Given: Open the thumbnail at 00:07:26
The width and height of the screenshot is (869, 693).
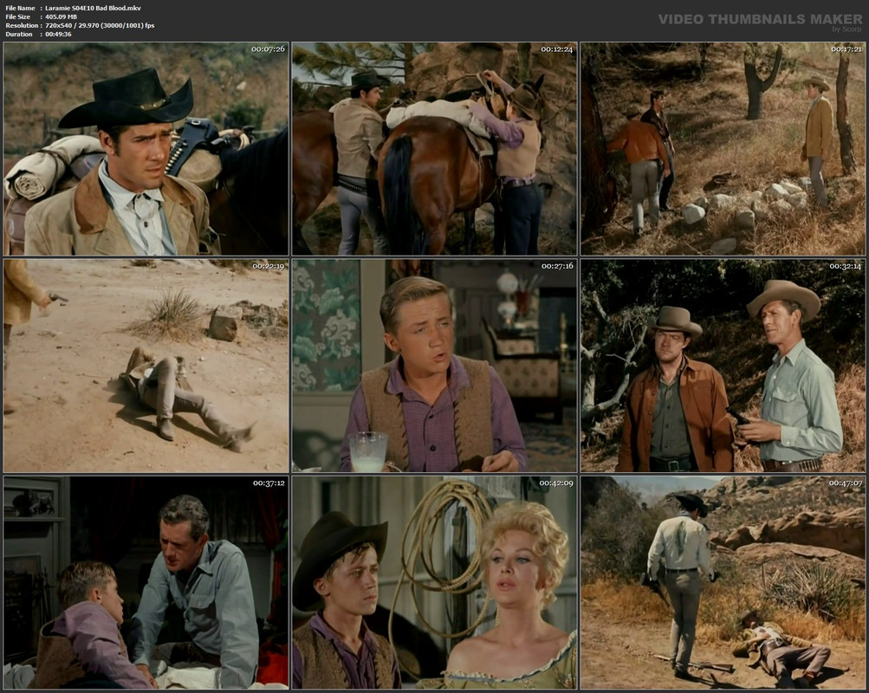Looking at the screenshot, I should (x=146, y=148).
